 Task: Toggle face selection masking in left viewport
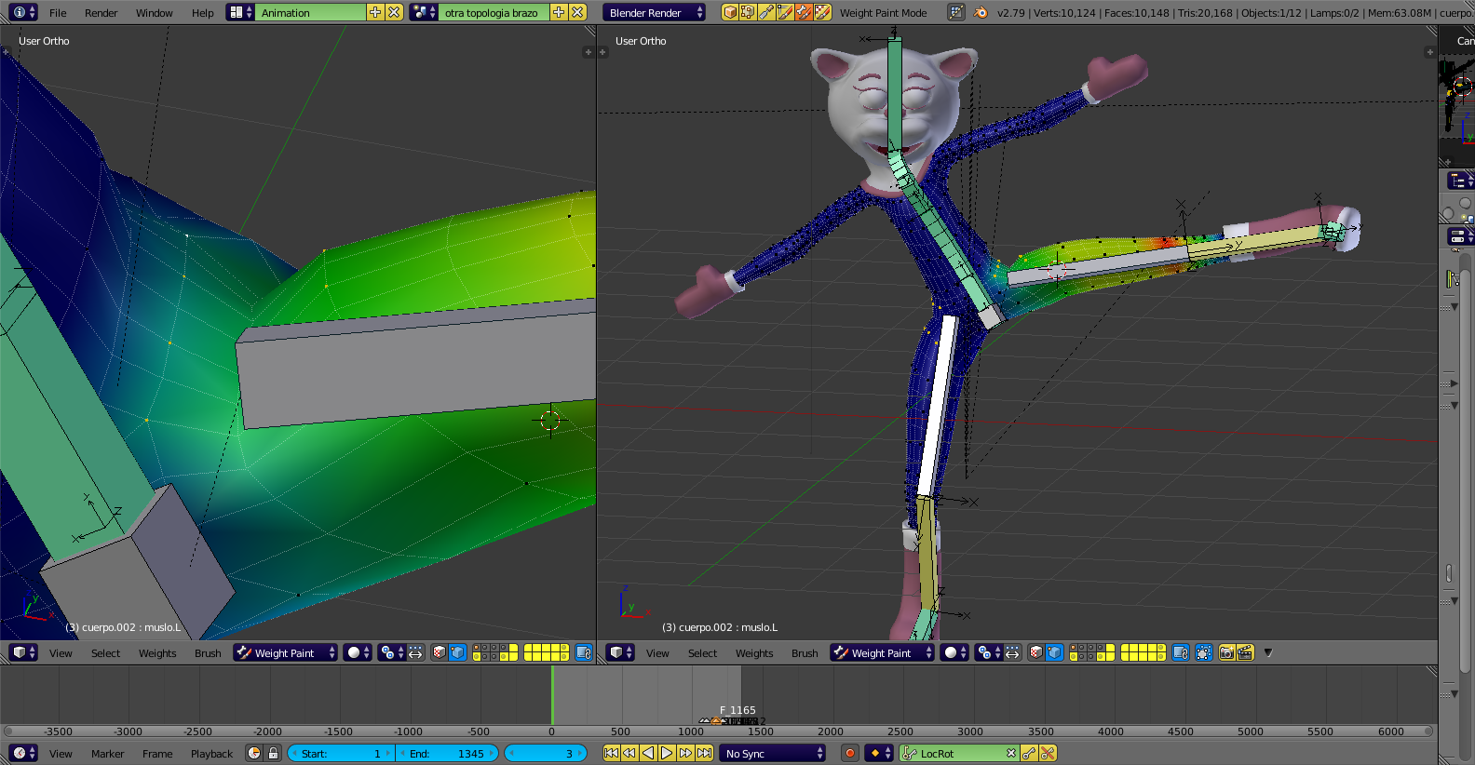(440, 652)
